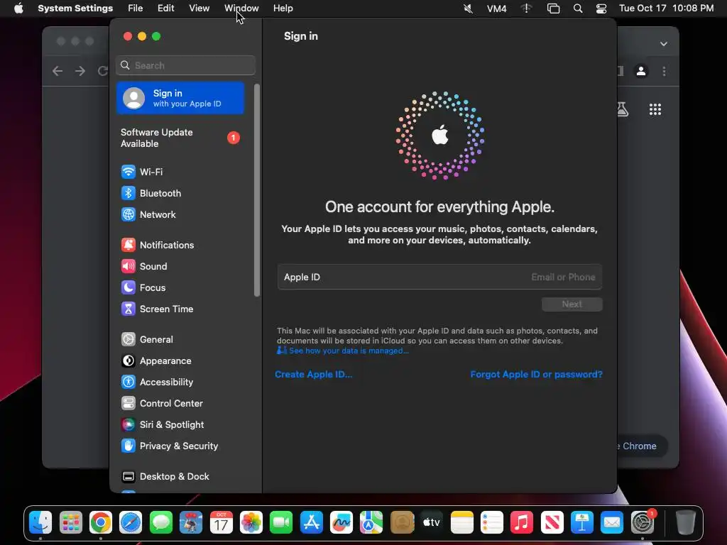
Task: Open Calendar from the Dock
Action: pyautogui.click(x=222, y=523)
